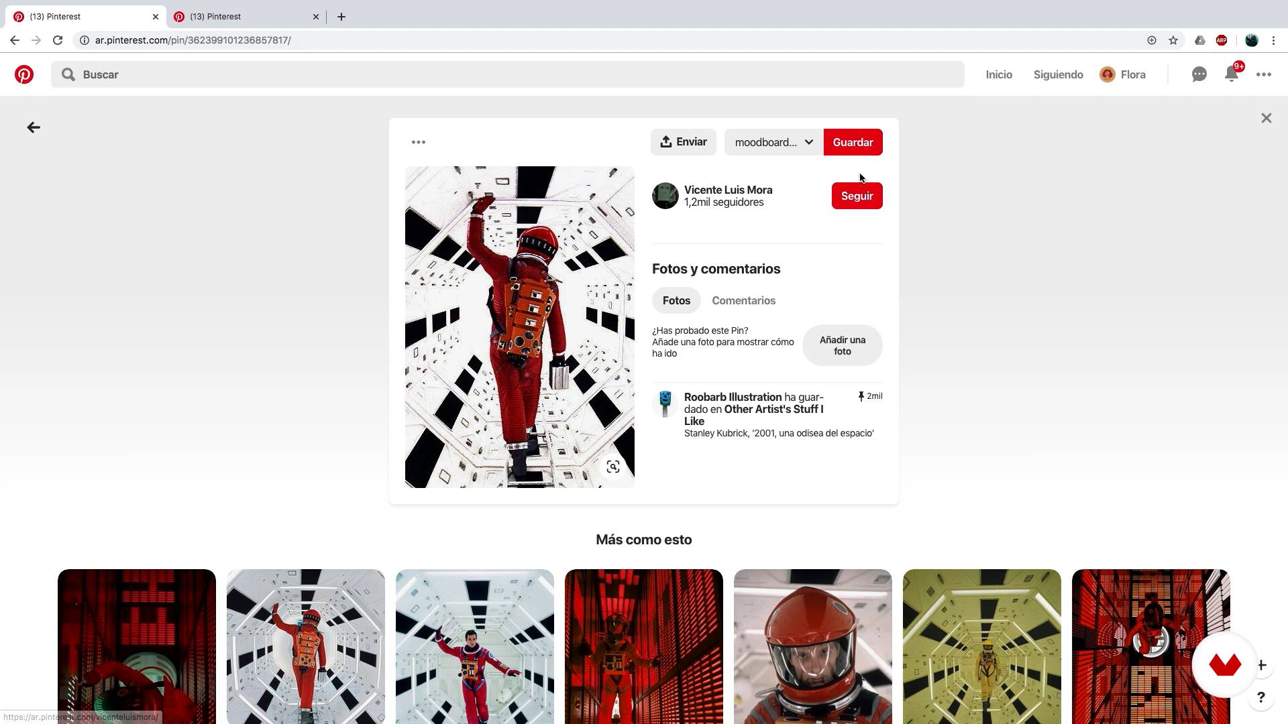Screen dimensions: 1288x724
Task: Open first red HAL room related pin
Action: point(137,646)
